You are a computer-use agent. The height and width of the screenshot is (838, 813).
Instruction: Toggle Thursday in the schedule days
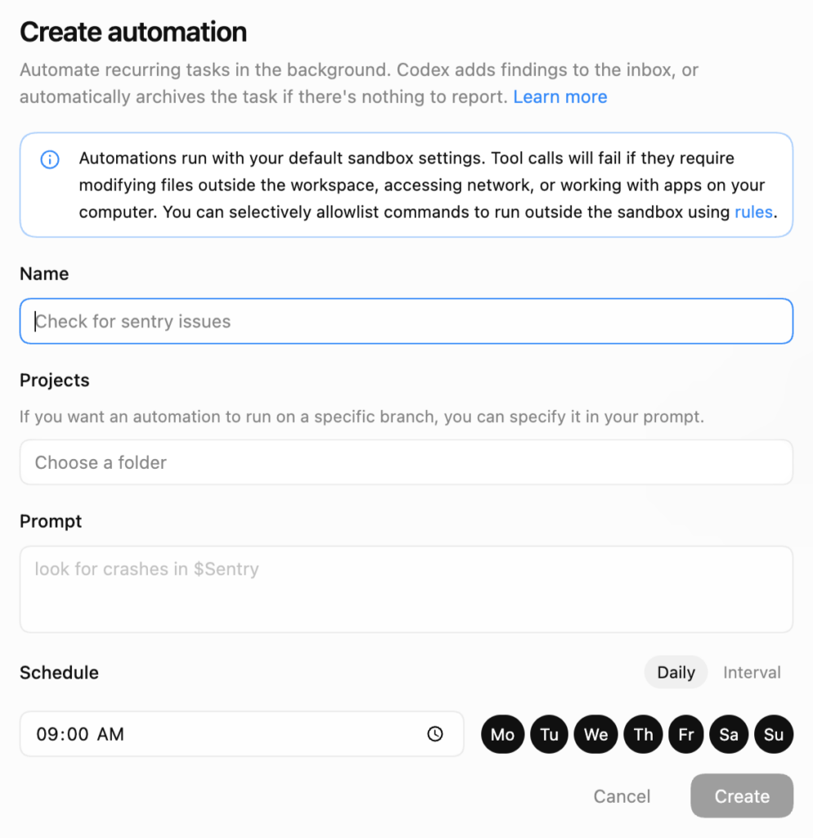point(644,734)
